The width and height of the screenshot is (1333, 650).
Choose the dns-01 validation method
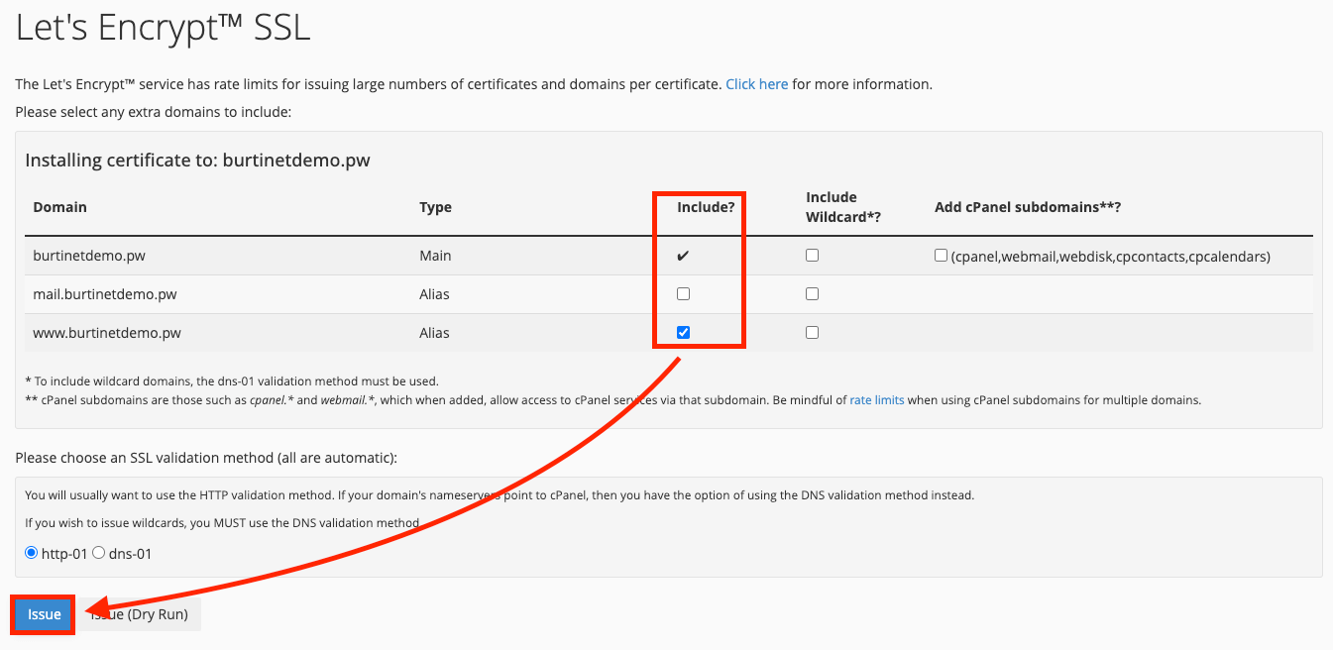(x=99, y=553)
